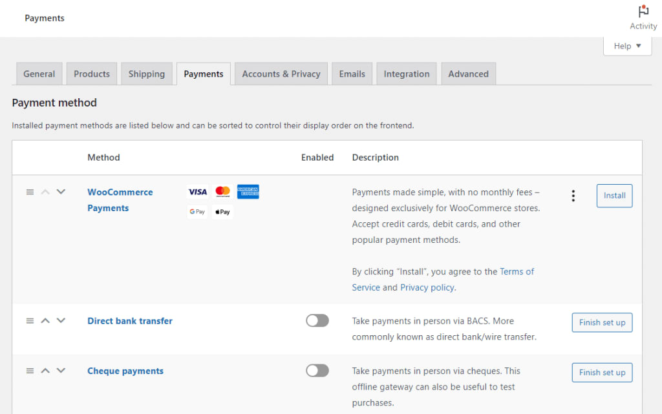Click the Google Pay logo
The width and height of the screenshot is (662, 414).
(x=197, y=212)
